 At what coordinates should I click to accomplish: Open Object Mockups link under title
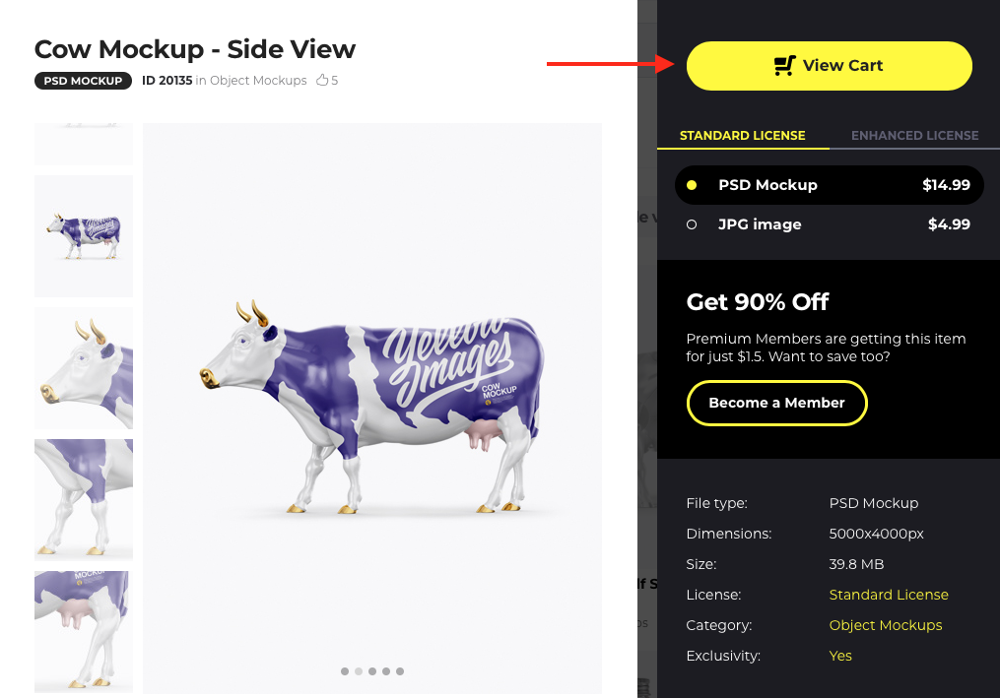click(258, 81)
